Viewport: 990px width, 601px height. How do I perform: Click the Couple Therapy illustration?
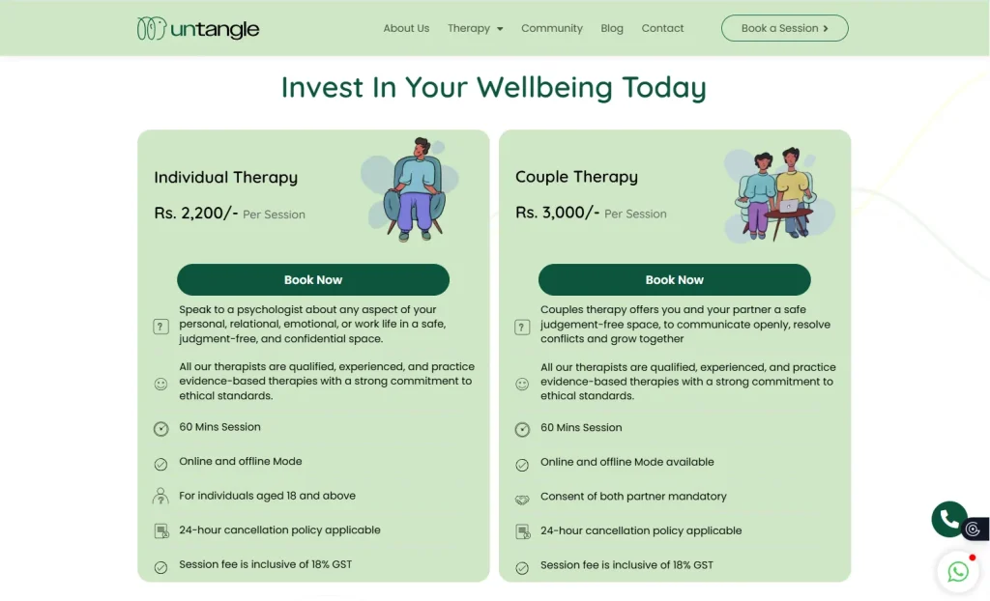click(778, 195)
